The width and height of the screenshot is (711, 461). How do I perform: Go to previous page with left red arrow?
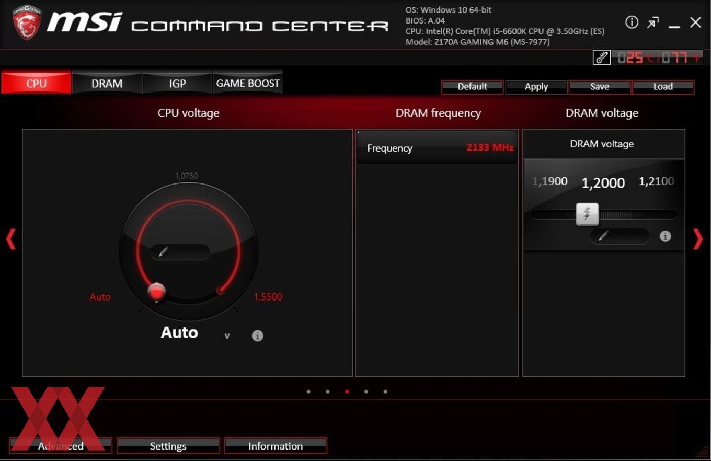[x=10, y=239]
